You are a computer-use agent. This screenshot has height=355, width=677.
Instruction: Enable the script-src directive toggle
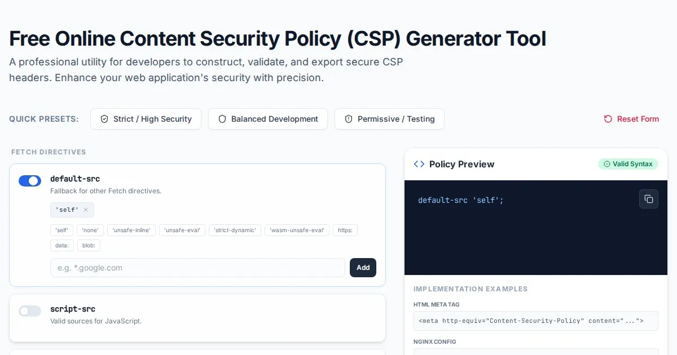pyautogui.click(x=30, y=311)
